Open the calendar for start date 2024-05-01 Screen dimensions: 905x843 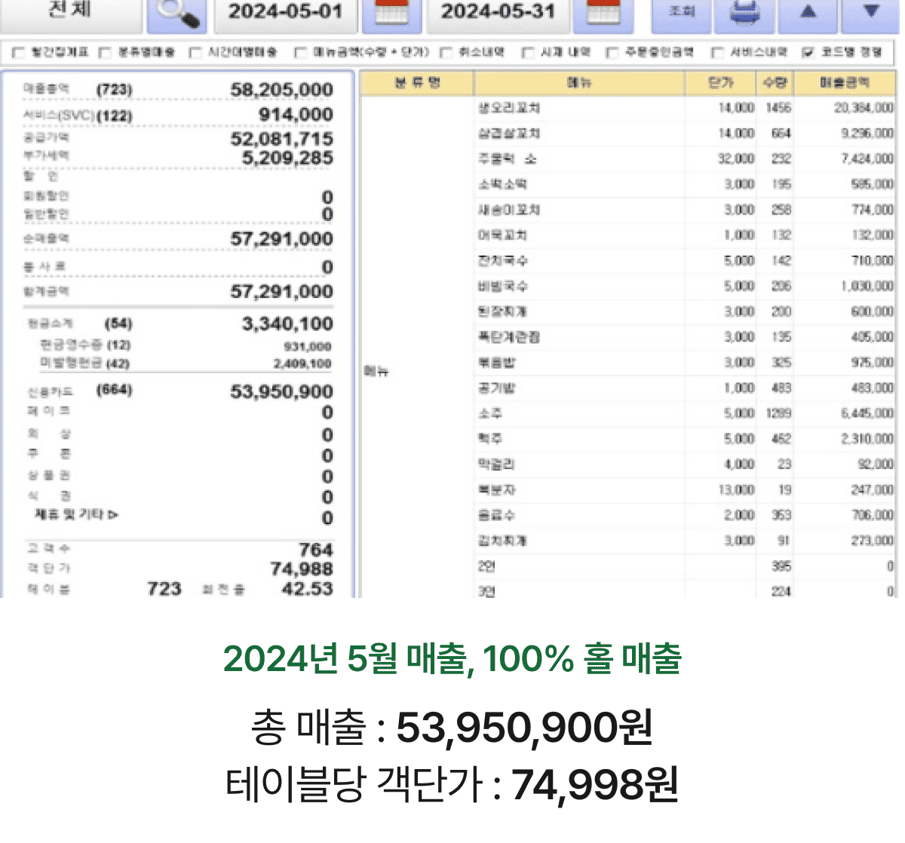click(x=391, y=15)
